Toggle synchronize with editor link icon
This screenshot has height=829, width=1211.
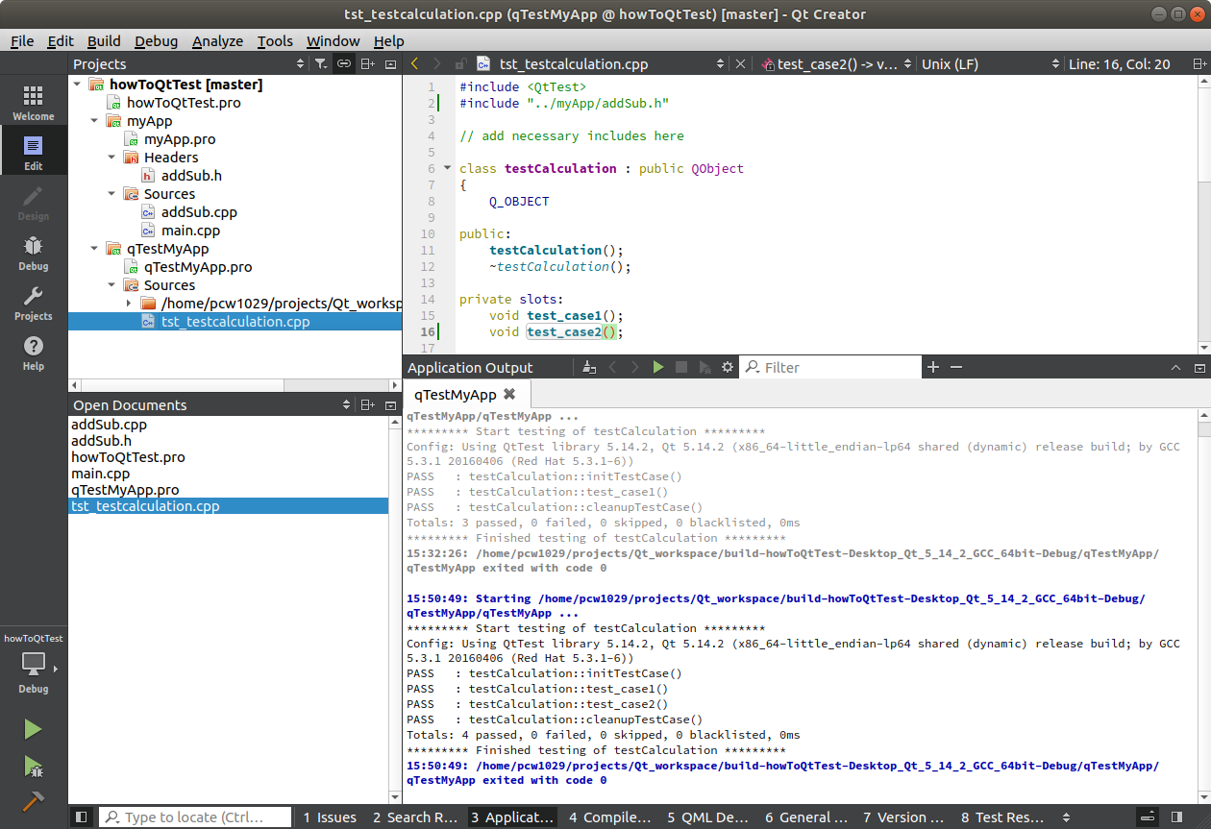tap(344, 64)
